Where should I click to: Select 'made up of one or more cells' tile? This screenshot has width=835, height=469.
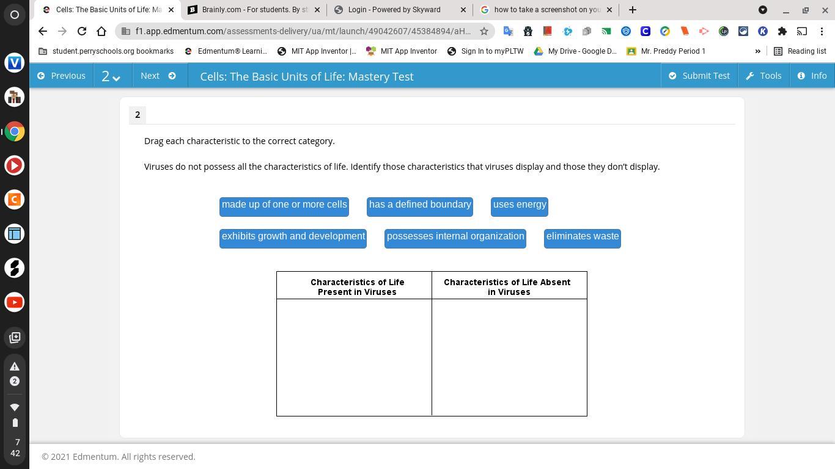(x=284, y=206)
